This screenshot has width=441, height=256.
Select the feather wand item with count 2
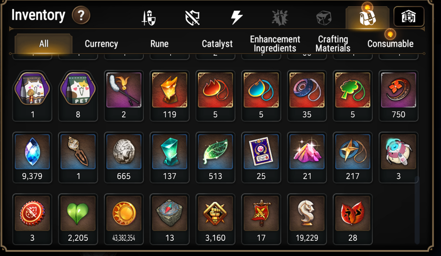tap(124, 96)
